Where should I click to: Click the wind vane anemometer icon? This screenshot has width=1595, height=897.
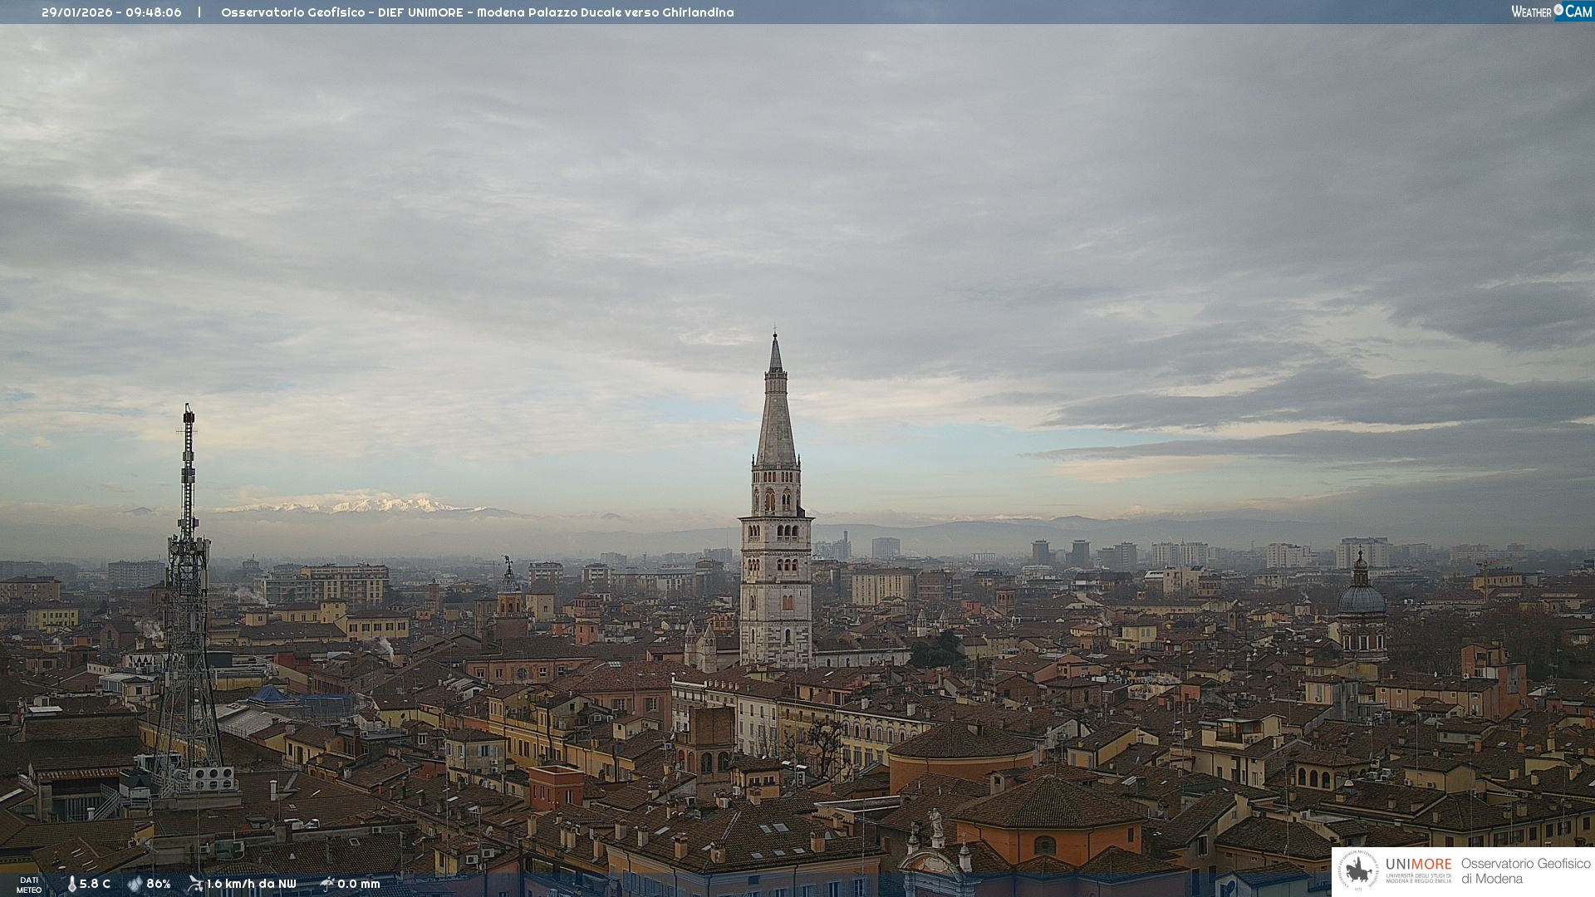pos(195,884)
